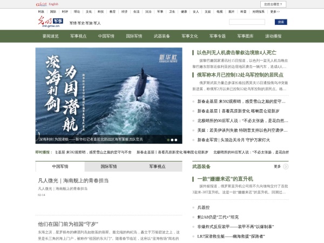The width and height of the screenshot is (324, 243).
Task: Click the small Guangming logo at top left
Action: click(41, 4)
